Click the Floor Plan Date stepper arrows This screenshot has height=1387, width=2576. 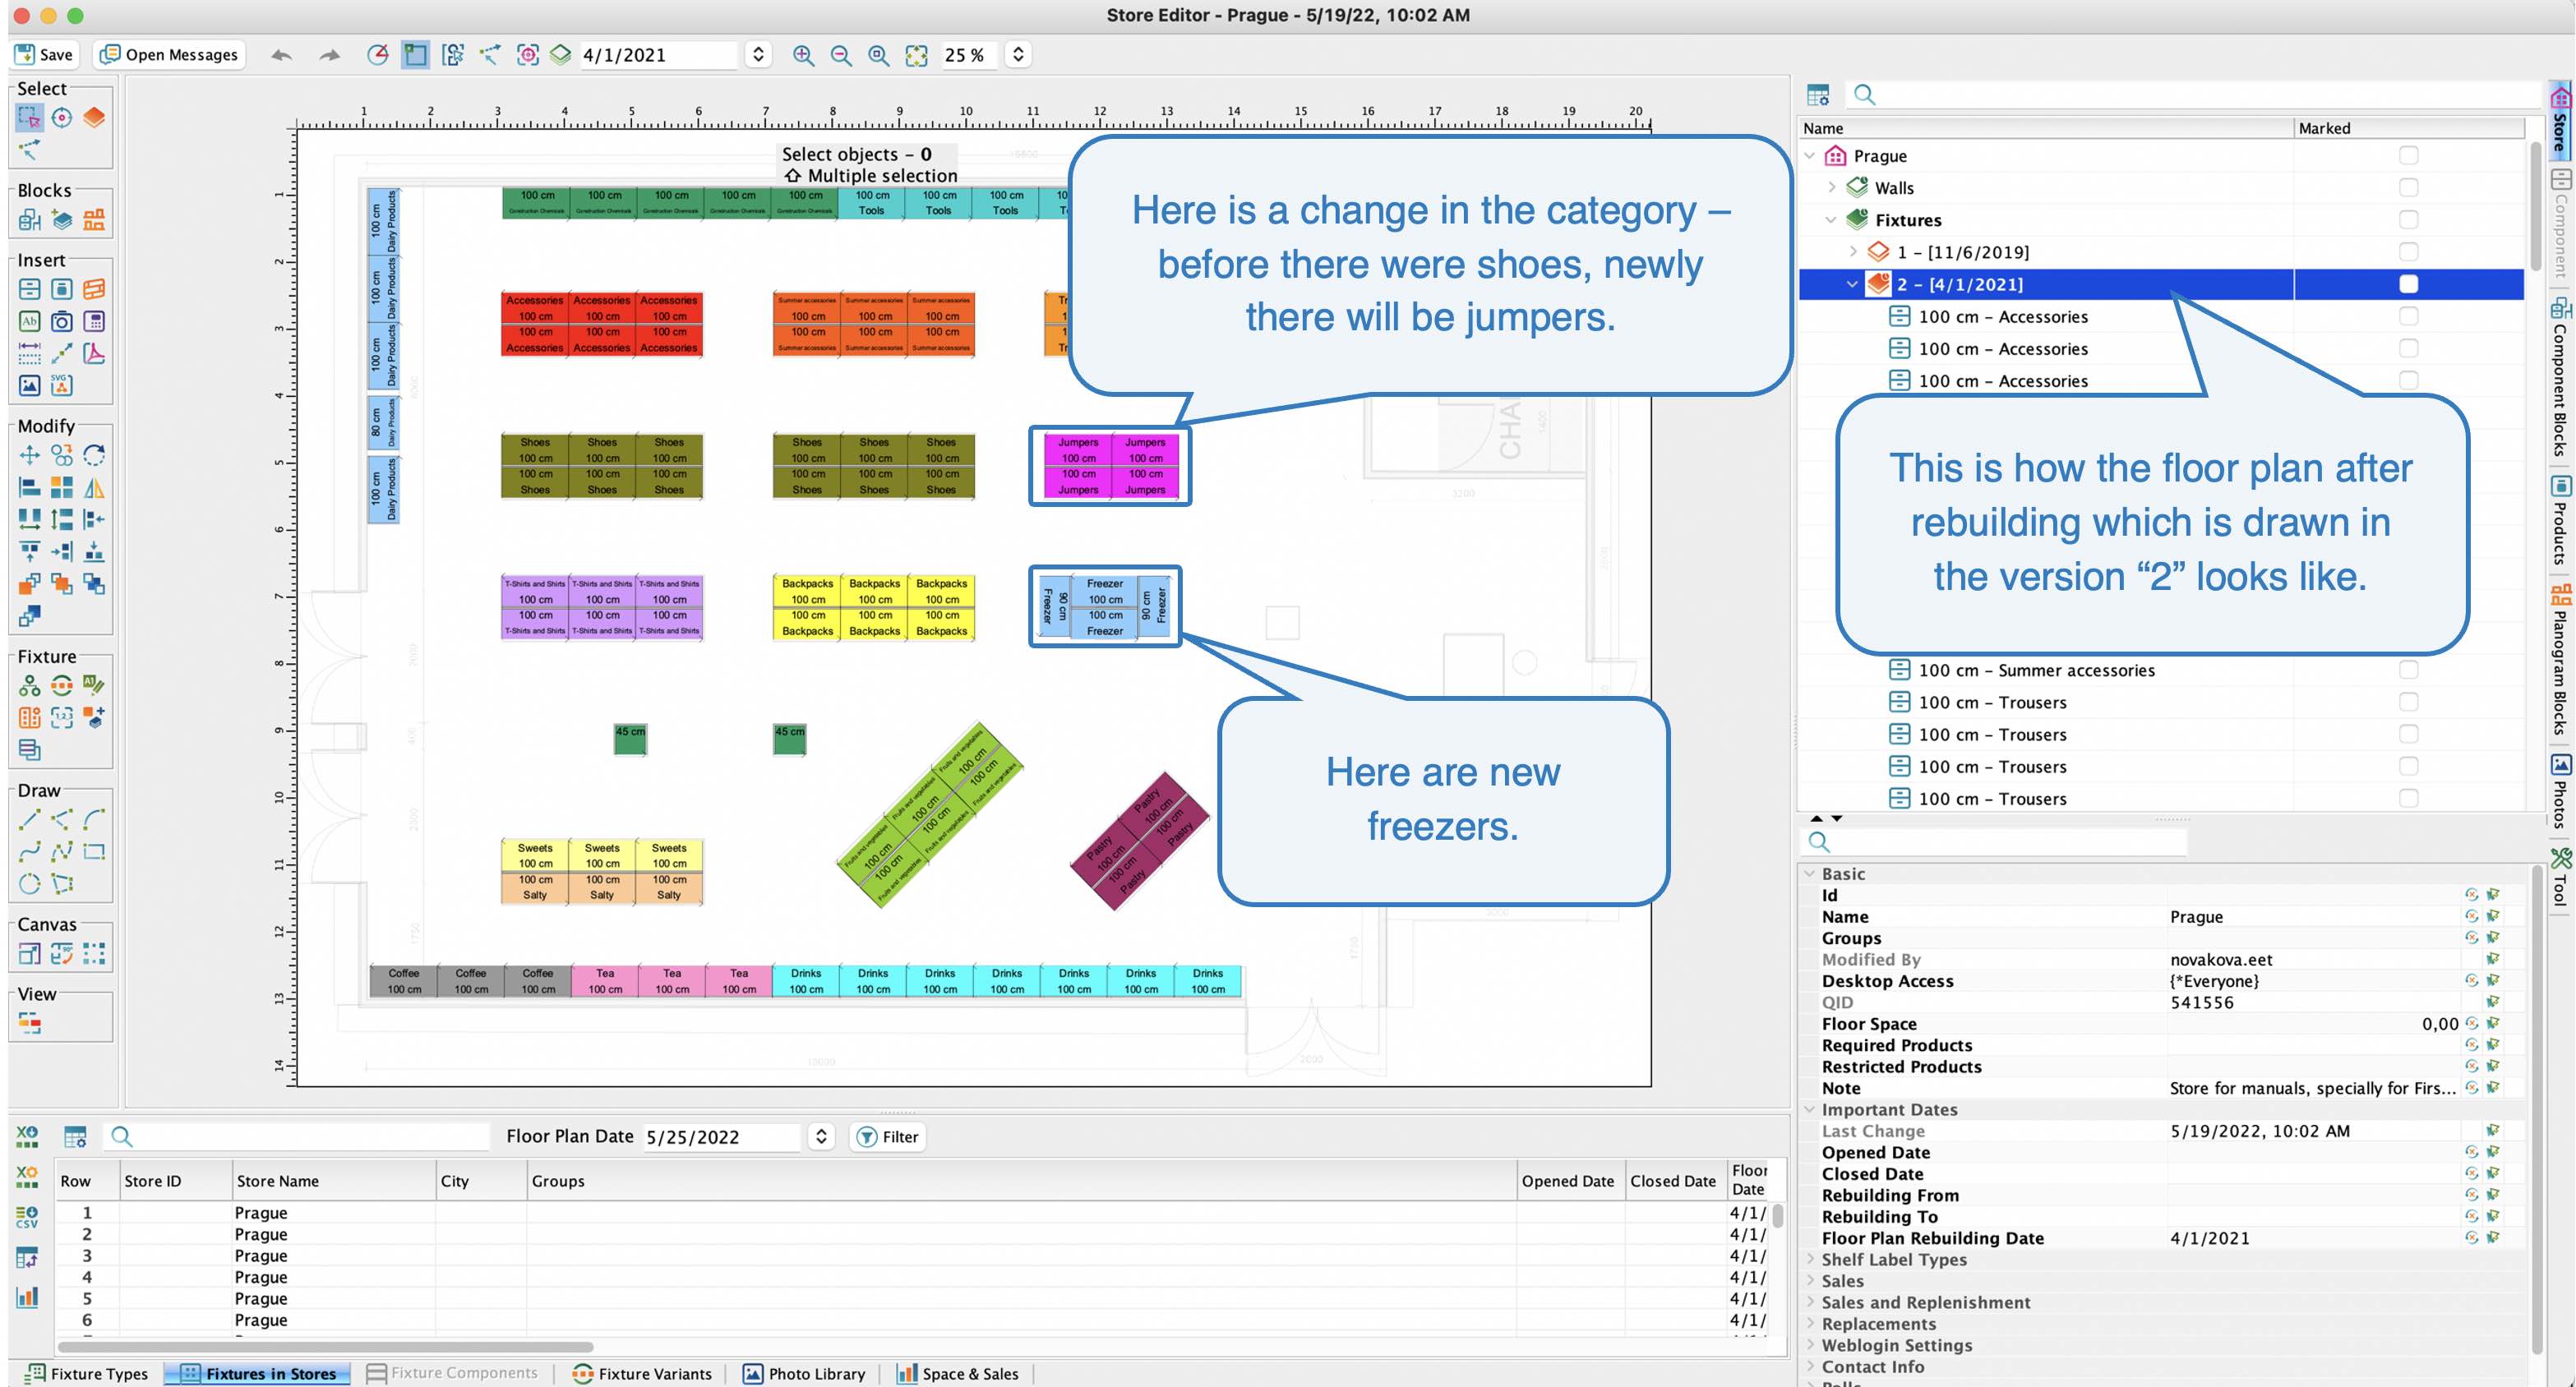pos(821,1137)
